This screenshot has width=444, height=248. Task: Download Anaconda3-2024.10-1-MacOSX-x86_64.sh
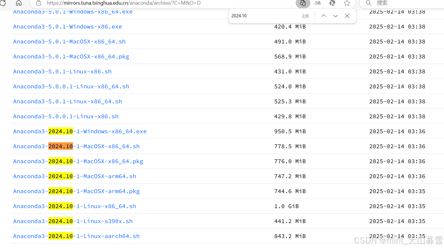click(76, 146)
